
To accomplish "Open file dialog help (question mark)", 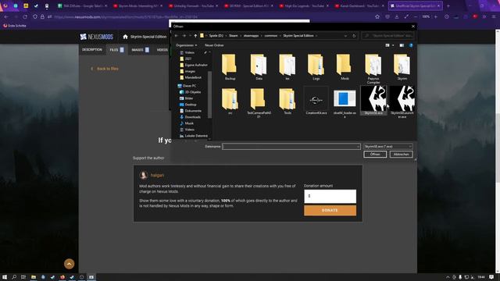I will (411, 45).
